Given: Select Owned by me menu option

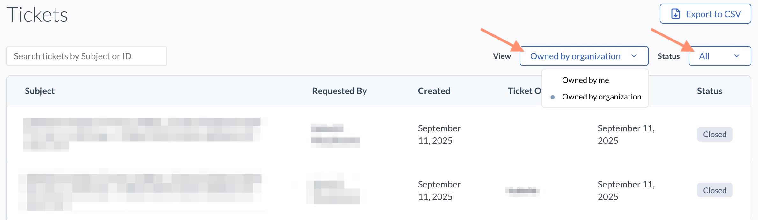Looking at the screenshot, I should coord(585,80).
